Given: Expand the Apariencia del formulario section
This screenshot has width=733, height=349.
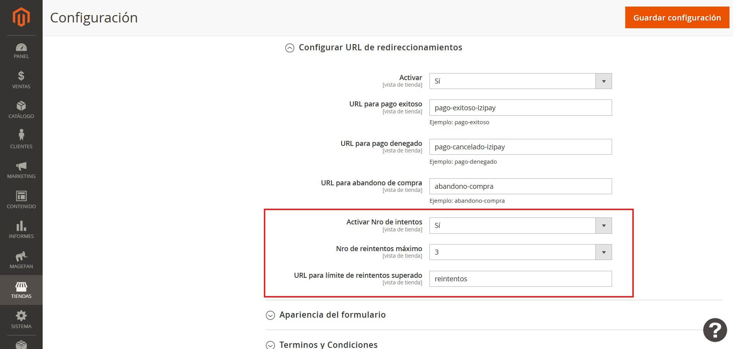Looking at the screenshot, I should (x=270, y=315).
